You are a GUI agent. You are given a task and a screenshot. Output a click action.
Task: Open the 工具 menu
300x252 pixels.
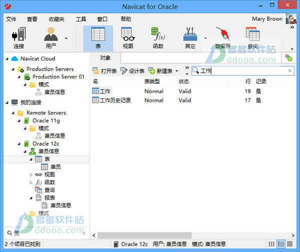click(x=81, y=19)
